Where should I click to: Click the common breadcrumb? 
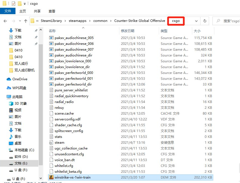click(101, 21)
